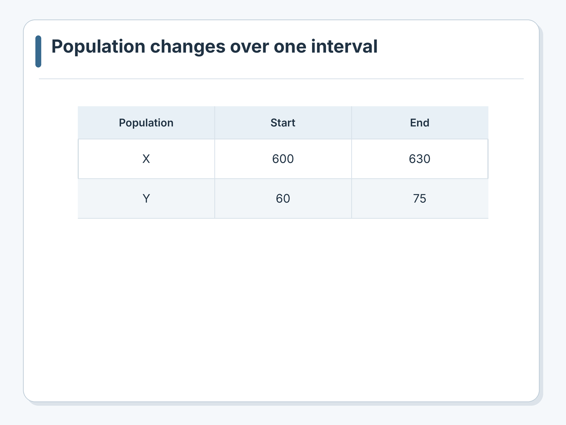Click the 630 end value cell
The image size is (566, 425).
tap(420, 159)
